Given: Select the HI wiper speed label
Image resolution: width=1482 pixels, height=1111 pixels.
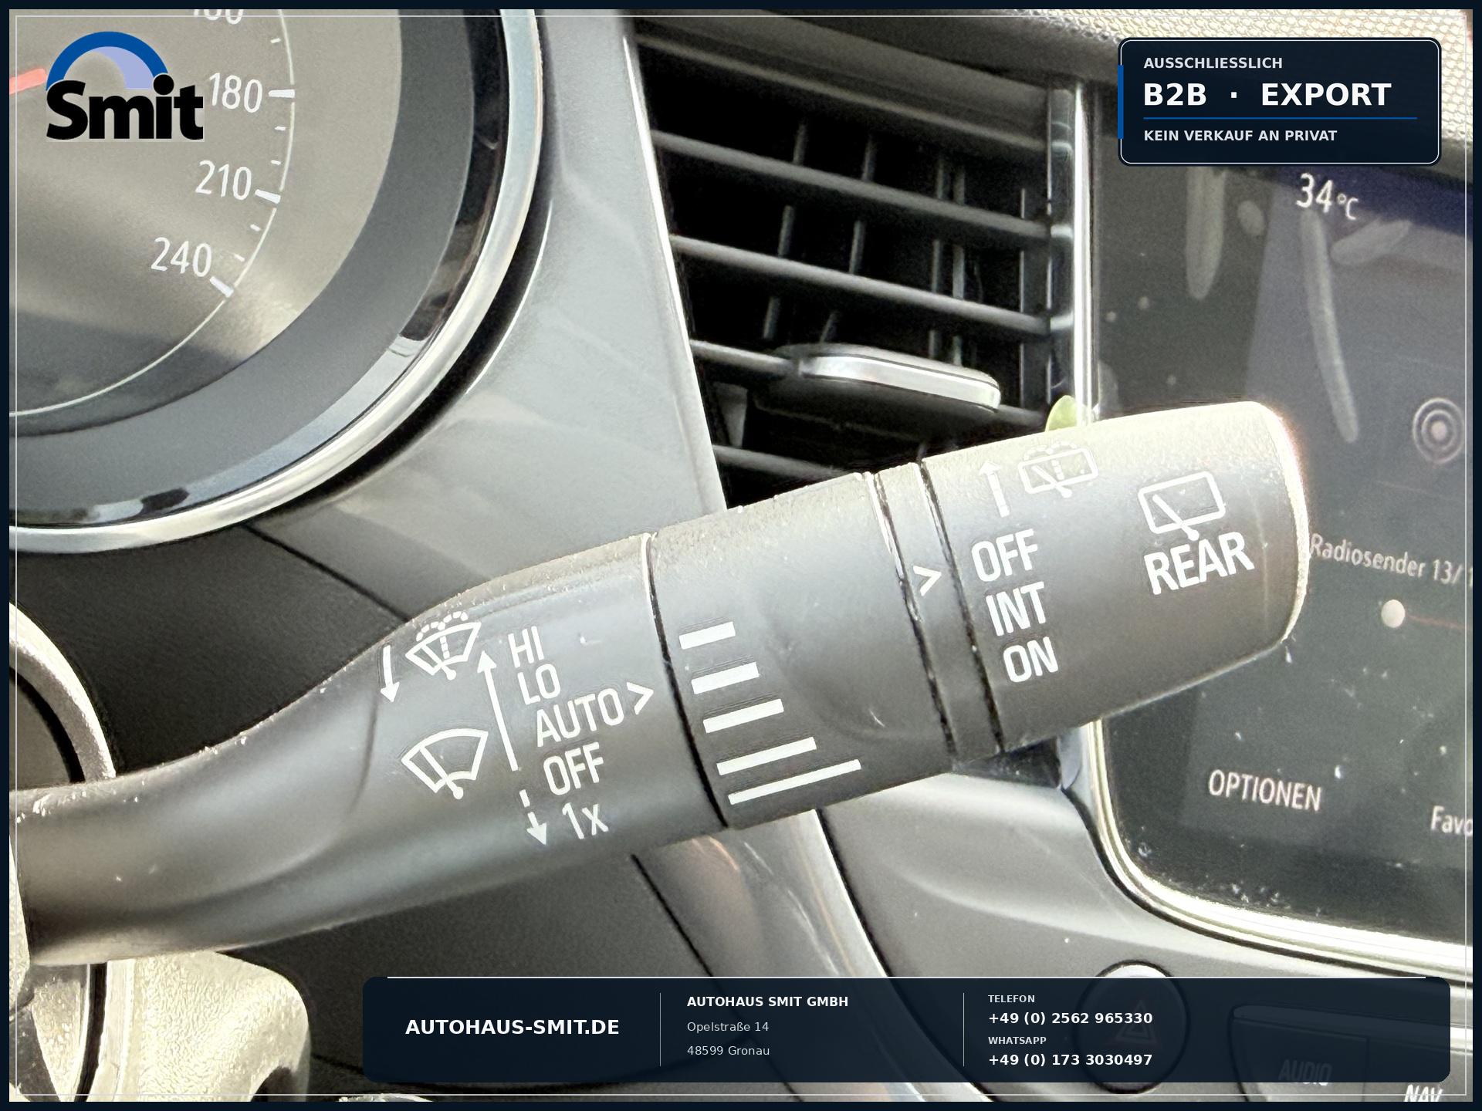Looking at the screenshot, I should pos(527,646).
